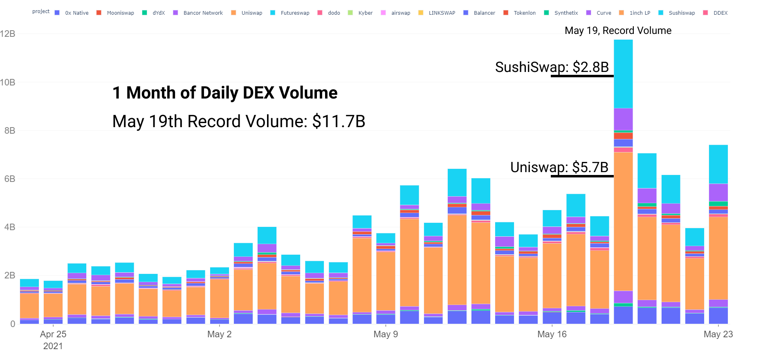Screen dimensions: 763x352
Task: Click the Uniswap: $5.7B annotation
Action: point(559,167)
